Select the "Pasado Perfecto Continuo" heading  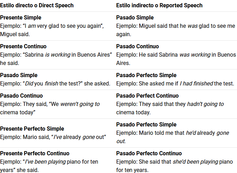point(149,154)
